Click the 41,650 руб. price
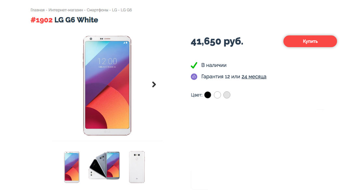364x195 pixels. (x=217, y=42)
